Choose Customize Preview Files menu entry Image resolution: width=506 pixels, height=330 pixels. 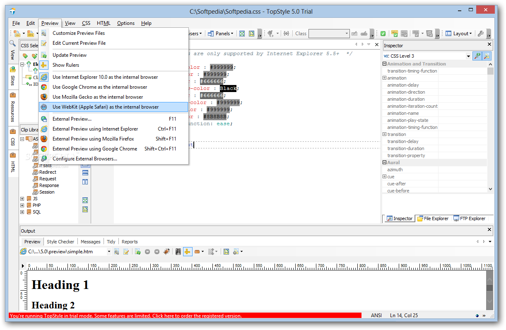coord(113,33)
